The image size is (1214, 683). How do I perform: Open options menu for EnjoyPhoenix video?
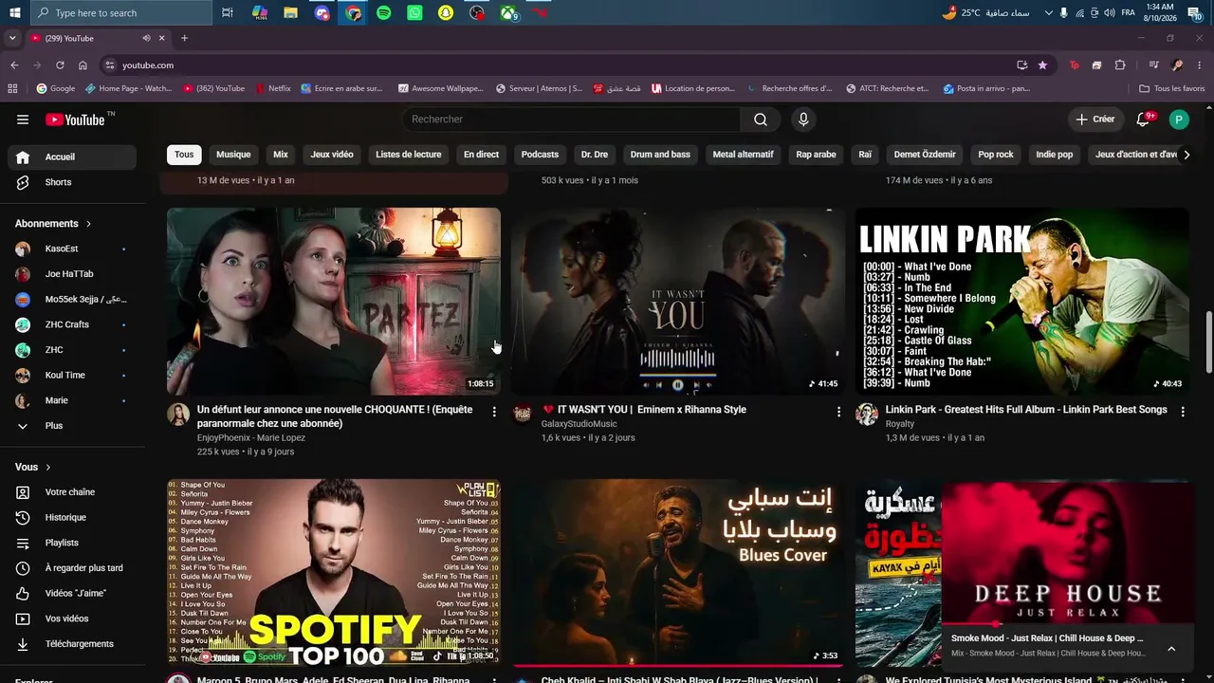pyautogui.click(x=494, y=412)
